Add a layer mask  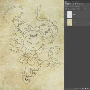click(x=80, y=88)
